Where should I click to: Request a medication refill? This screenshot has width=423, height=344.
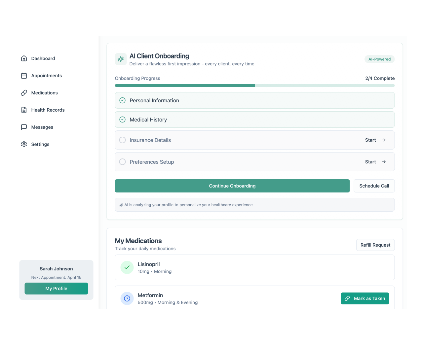375,245
